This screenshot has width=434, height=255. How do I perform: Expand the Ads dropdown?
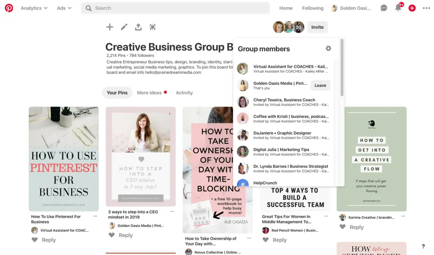[x=64, y=8]
